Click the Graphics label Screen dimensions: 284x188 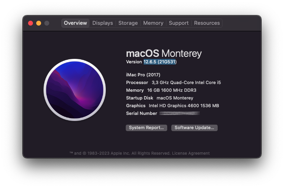pyautogui.click(x=135, y=106)
